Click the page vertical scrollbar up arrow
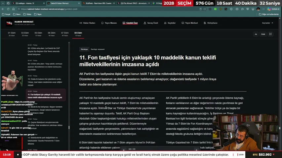This screenshot has height=158, width=282. coord(279,18)
